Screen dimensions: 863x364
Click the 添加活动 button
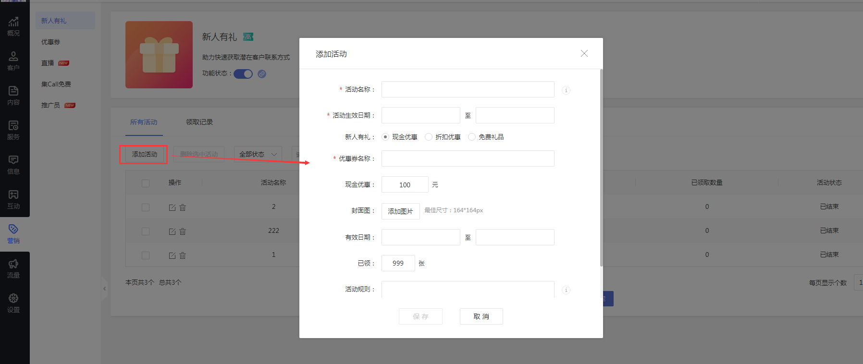145,154
